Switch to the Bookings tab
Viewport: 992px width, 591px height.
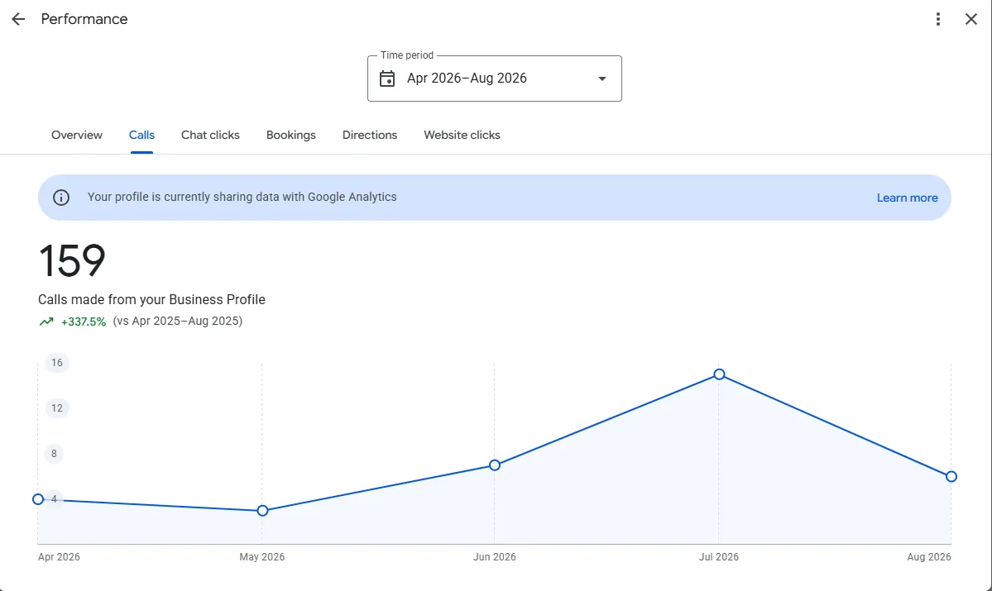291,135
